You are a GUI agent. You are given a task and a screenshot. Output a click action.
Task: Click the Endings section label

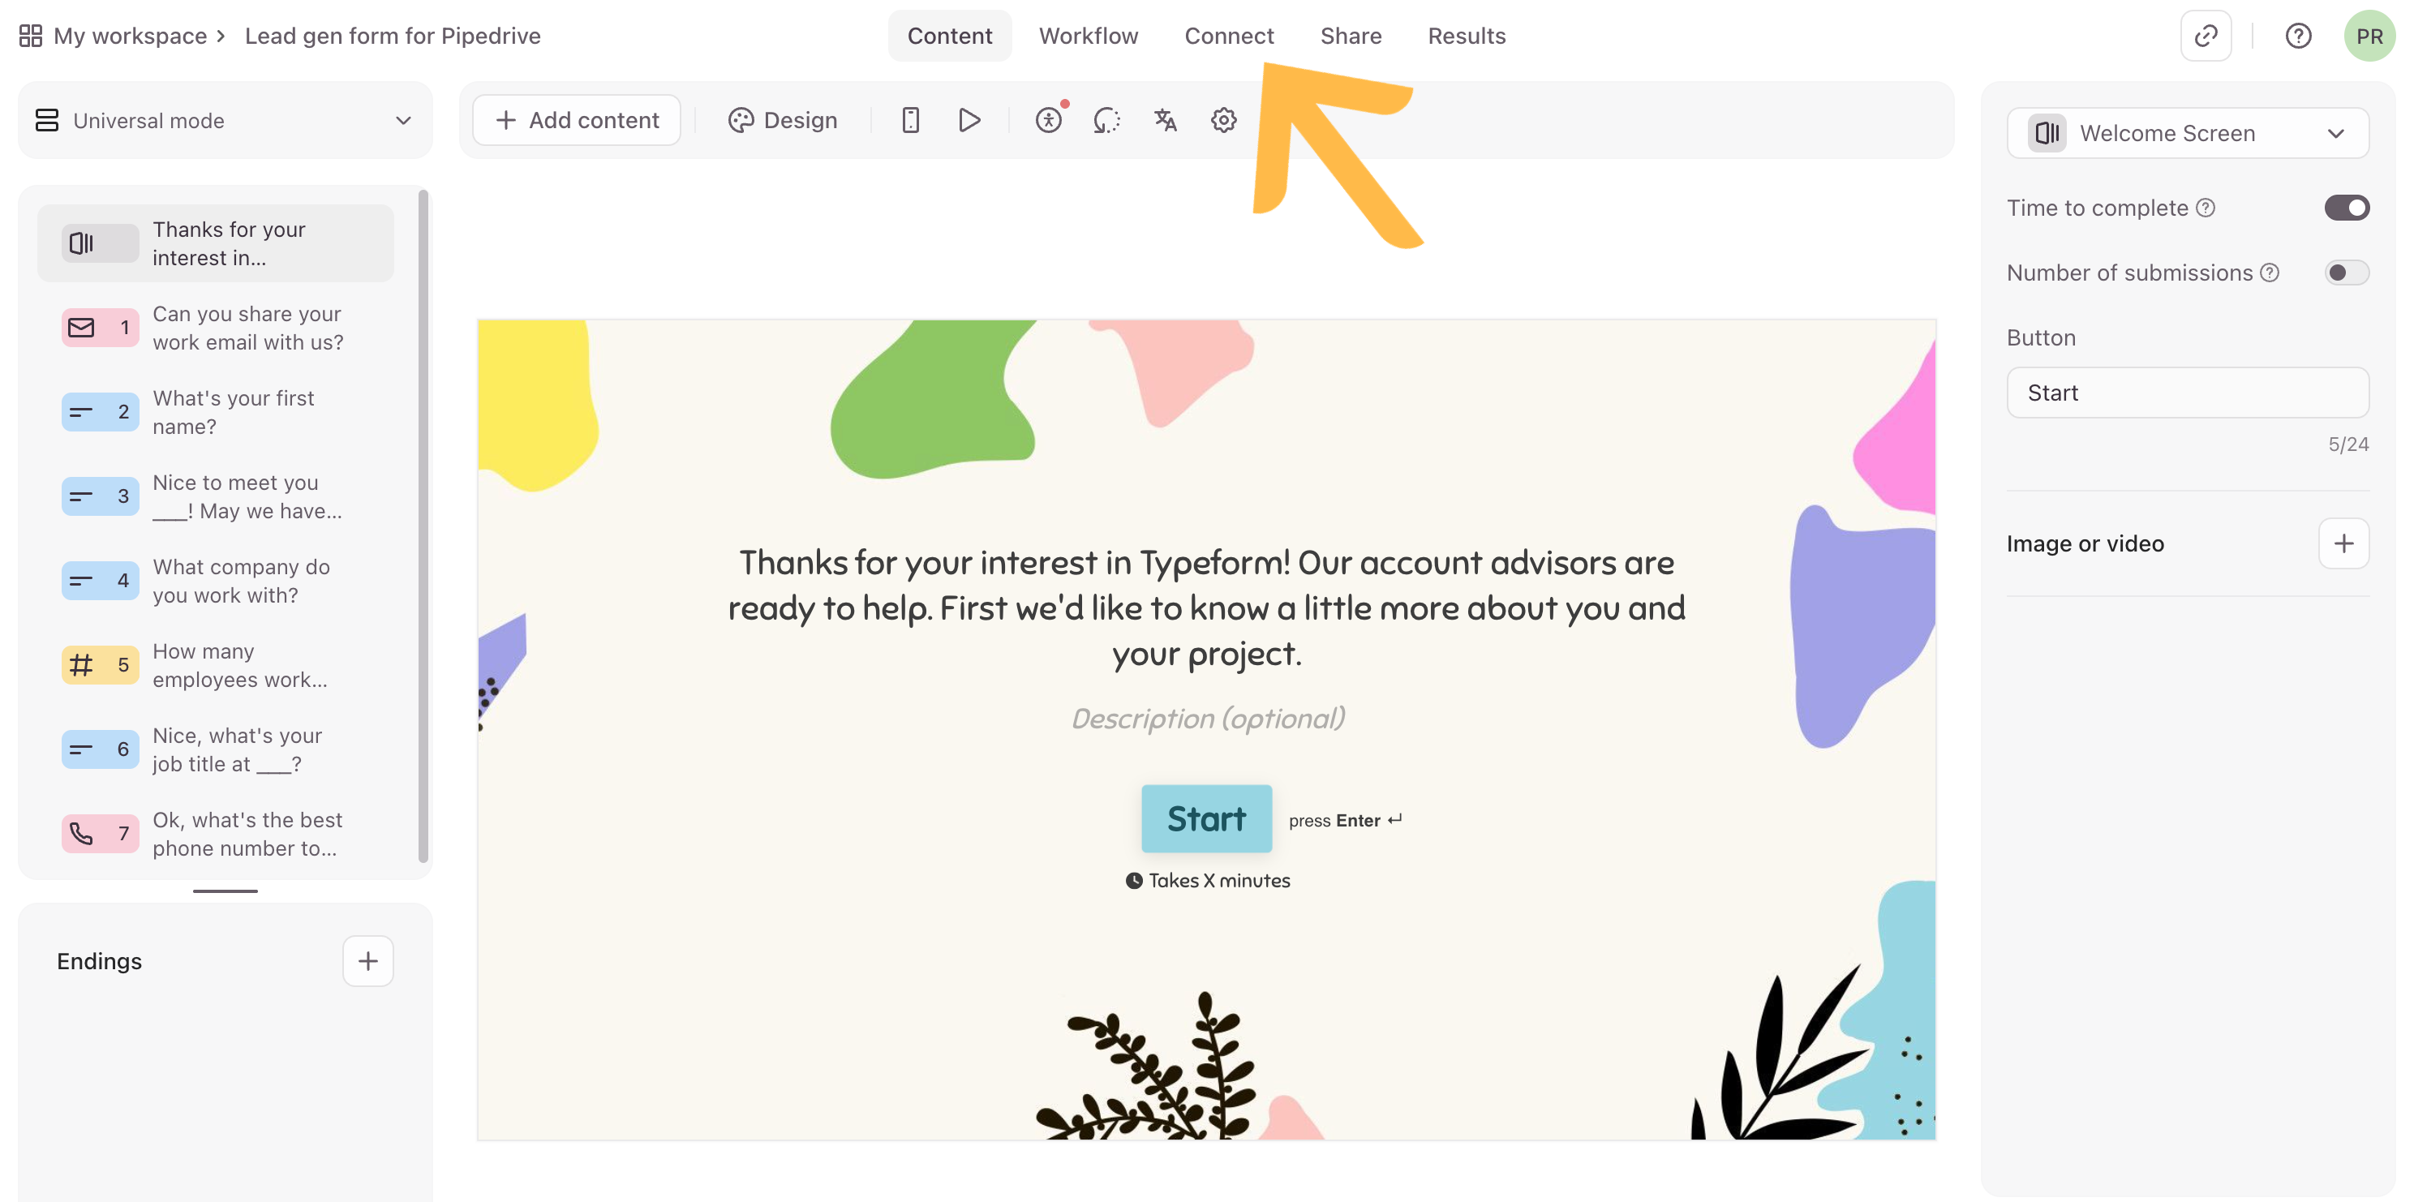pos(99,961)
